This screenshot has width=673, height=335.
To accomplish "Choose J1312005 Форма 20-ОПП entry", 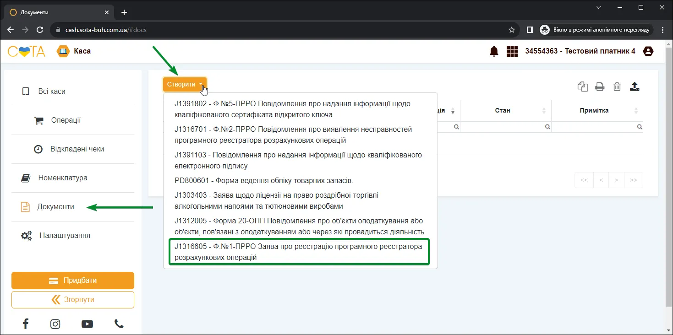I will 299,226.
